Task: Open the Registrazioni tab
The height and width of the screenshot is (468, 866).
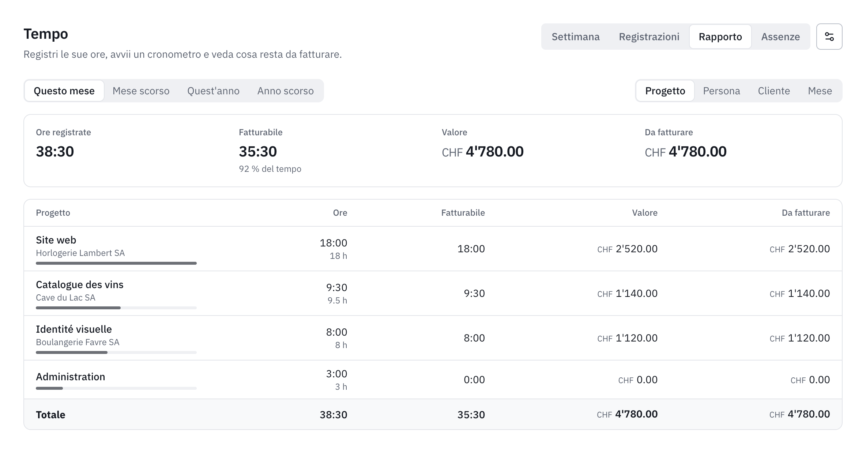Action: click(649, 37)
